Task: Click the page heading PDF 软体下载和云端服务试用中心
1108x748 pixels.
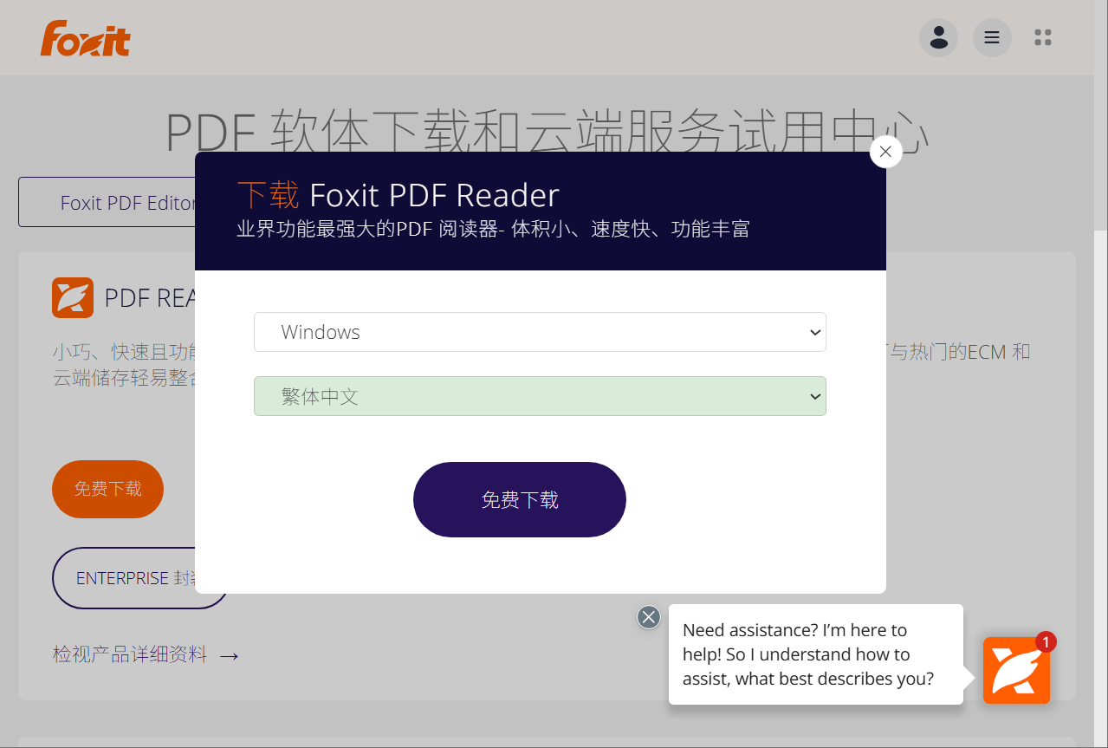Action: pos(548,132)
